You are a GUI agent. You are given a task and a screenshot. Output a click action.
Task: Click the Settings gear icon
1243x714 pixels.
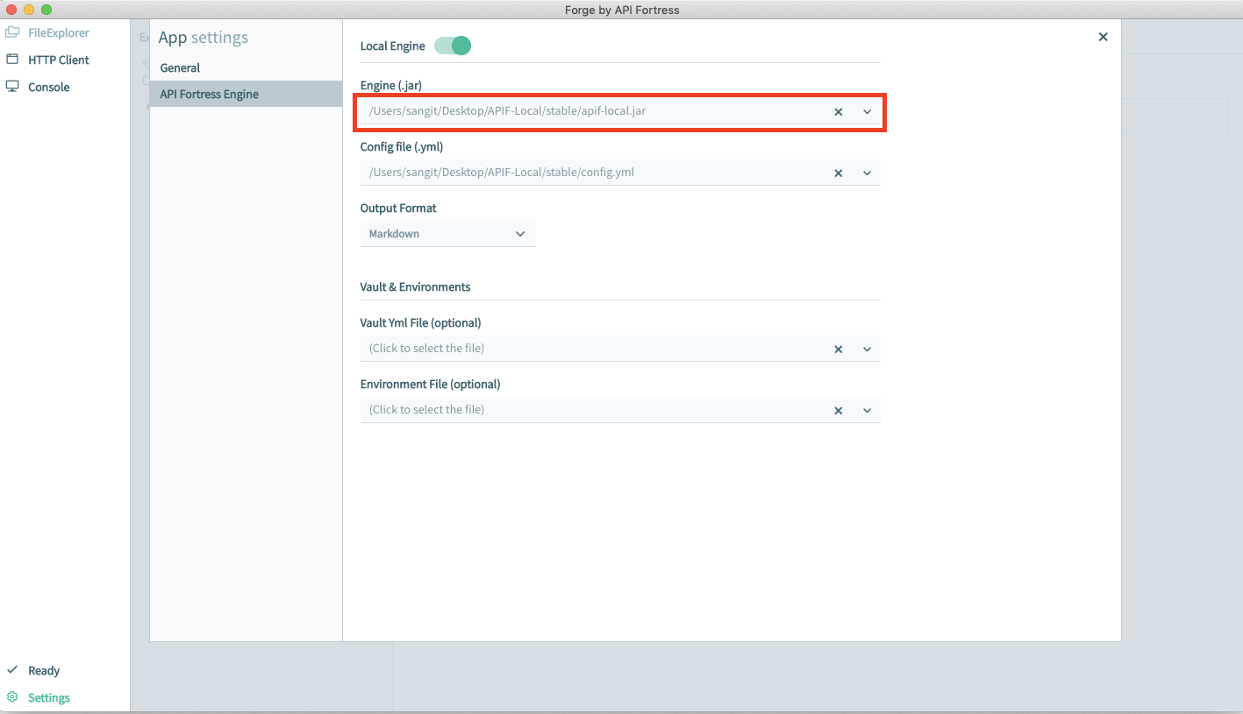(12, 697)
